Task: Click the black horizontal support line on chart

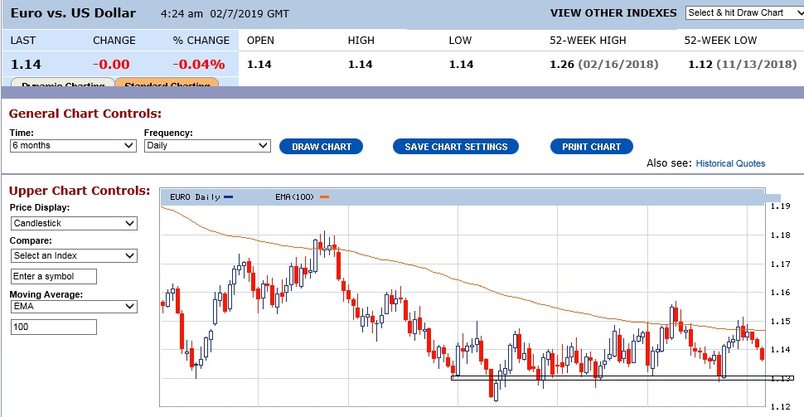Action: coord(580,378)
